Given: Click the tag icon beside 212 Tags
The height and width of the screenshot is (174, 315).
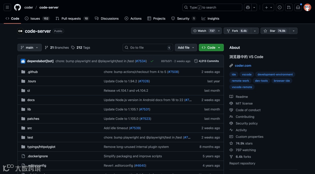Looking at the screenshot, I should (73, 47).
